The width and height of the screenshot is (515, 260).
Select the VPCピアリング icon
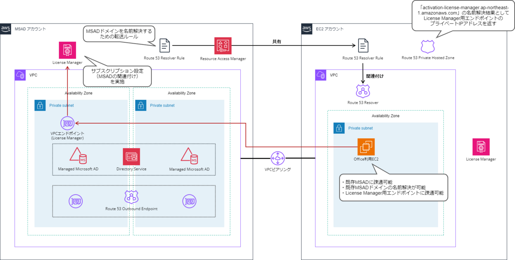[x=278, y=158]
